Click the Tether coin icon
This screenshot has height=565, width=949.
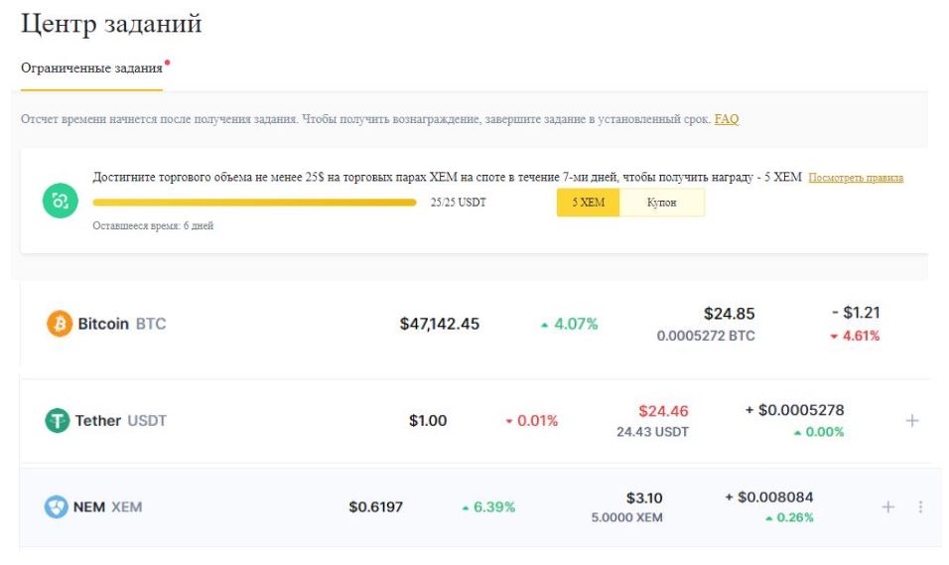(x=58, y=421)
